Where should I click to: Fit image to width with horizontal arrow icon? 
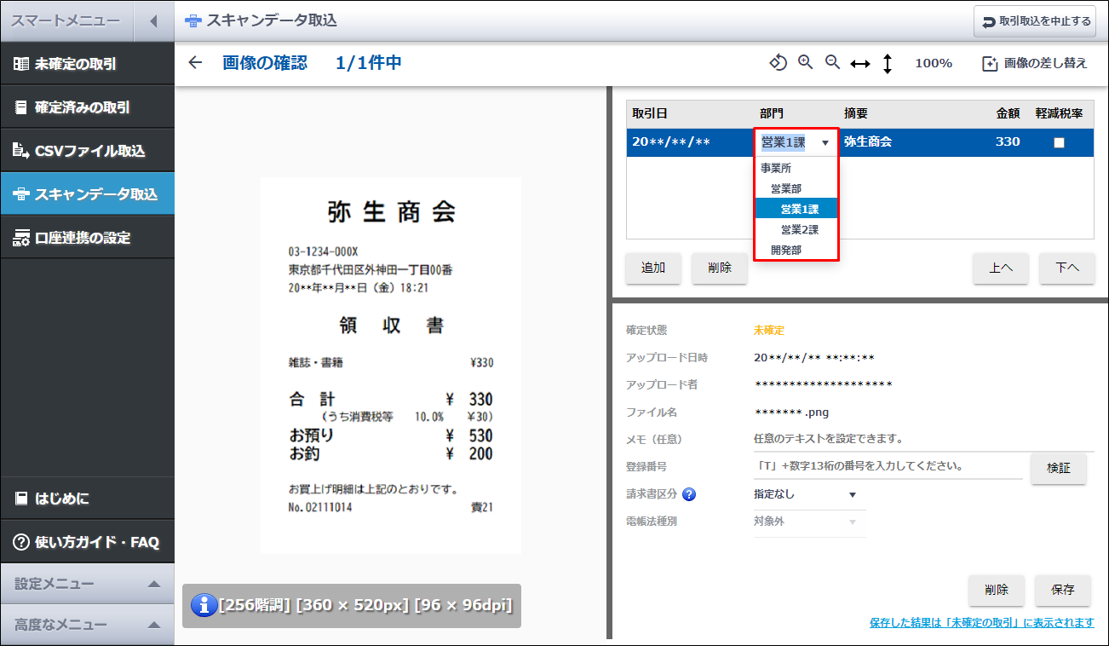[860, 63]
